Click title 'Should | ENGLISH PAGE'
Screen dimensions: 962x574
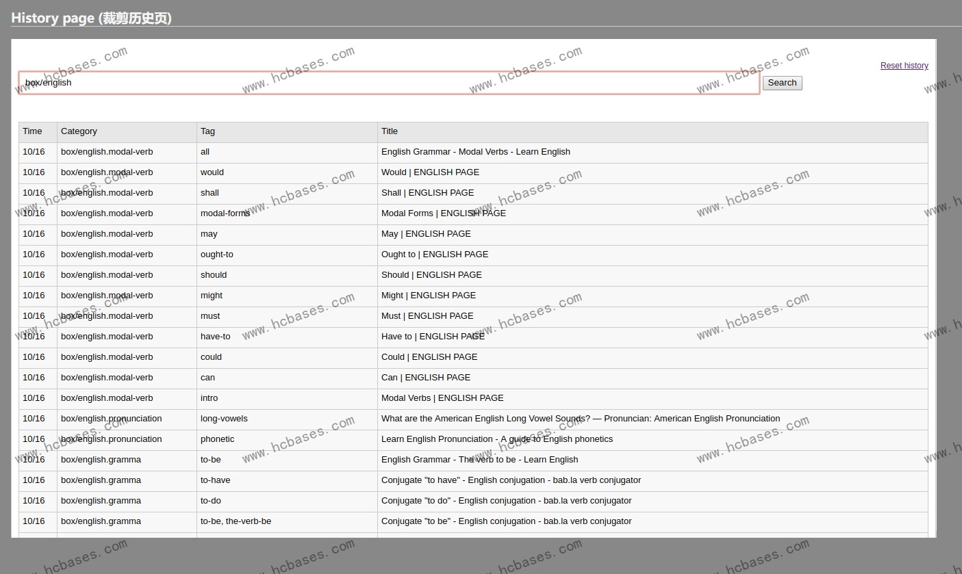click(x=431, y=275)
